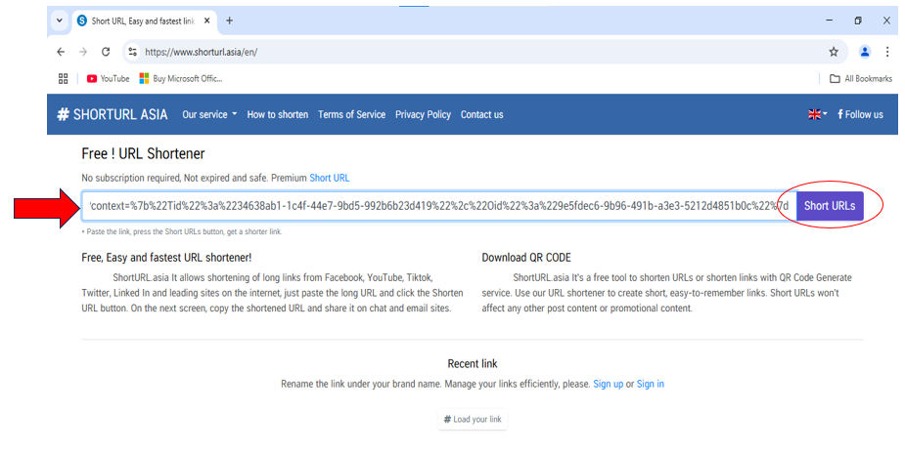Open the apps grid in bookmarks bar
Screen dimensions: 905x453
point(64,78)
